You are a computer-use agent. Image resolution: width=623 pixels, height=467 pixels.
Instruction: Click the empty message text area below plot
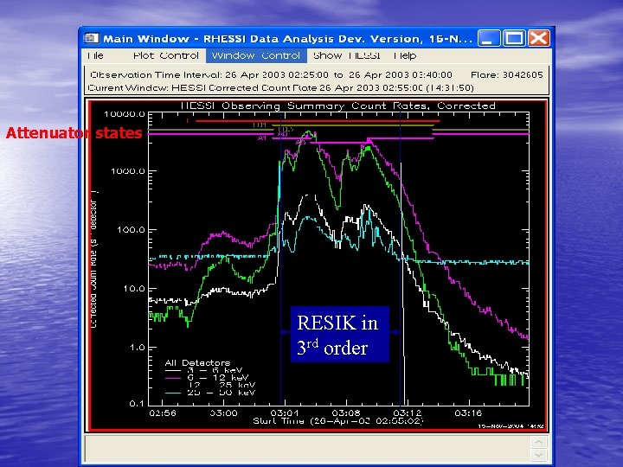(x=307, y=449)
